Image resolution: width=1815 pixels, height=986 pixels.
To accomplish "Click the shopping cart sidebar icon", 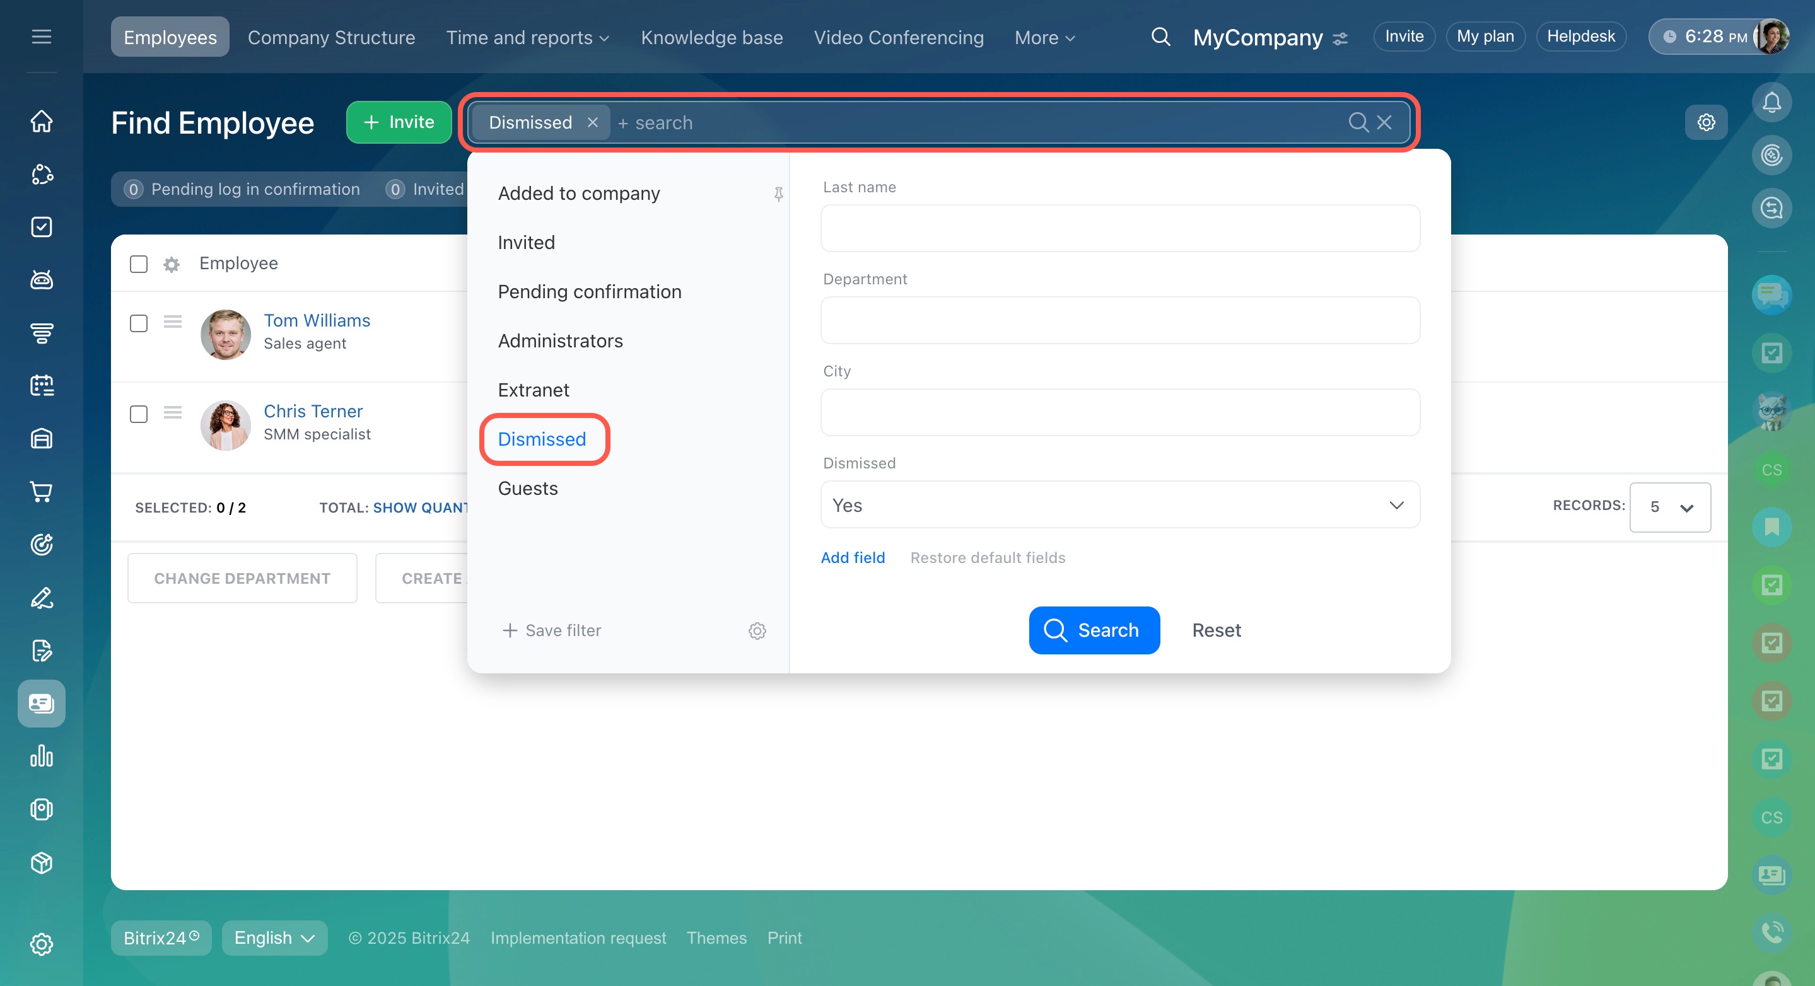I will pos(42,492).
